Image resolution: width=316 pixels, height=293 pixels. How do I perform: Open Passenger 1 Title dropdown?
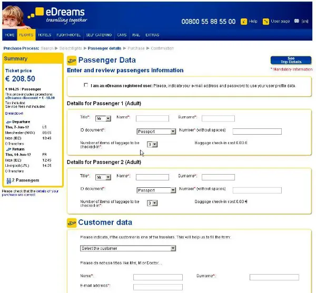coord(104,118)
